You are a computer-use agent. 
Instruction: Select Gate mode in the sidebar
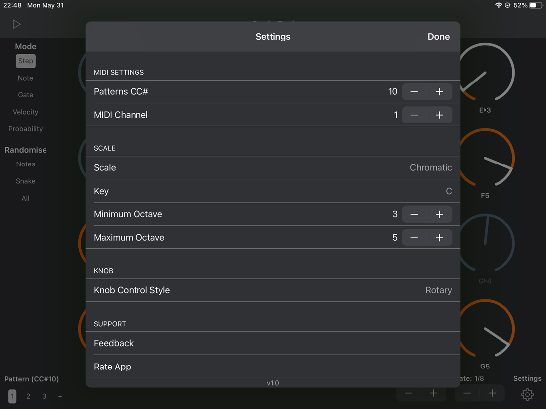tap(25, 94)
